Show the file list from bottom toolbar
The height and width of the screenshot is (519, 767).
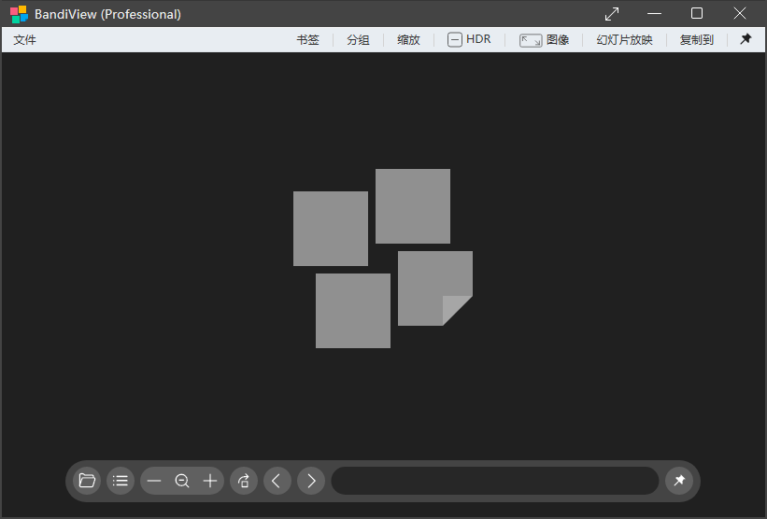121,481
